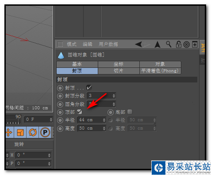Click the 圆角分段 value field
Screen dimensions: 211x175
pyautogui.click(x=101, y=104)
